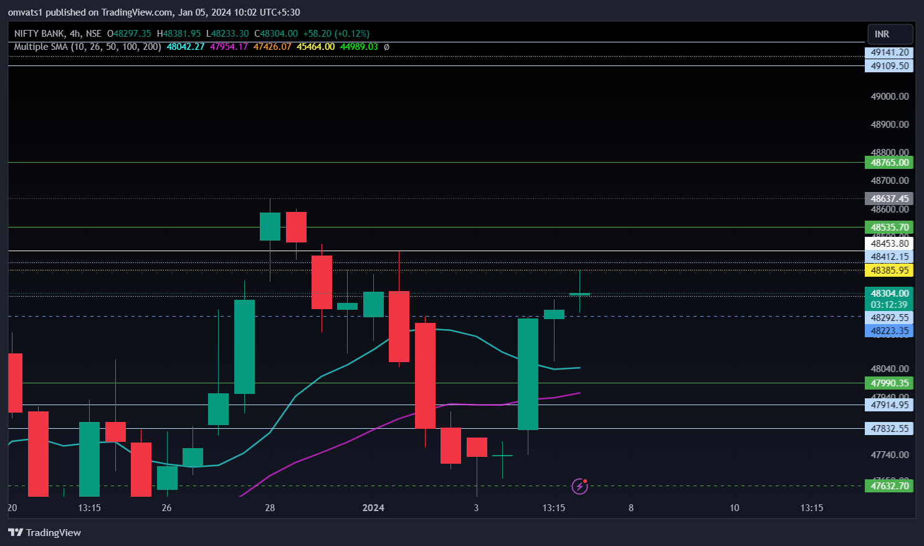Select the grey 48637.45 price label
Image resolution: width=924 pixels, height=546 pixels.
tap(889, 199)
